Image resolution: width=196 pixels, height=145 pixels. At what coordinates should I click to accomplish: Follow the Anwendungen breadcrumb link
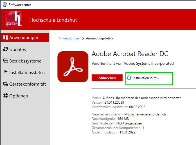coord(69,38)
